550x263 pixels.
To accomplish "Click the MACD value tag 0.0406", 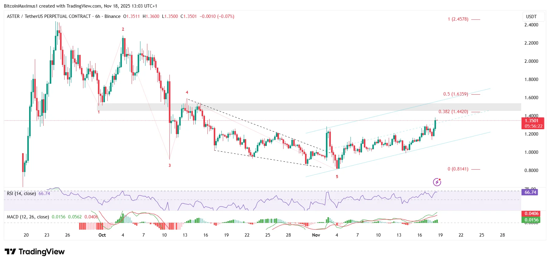I will (532, 214).
